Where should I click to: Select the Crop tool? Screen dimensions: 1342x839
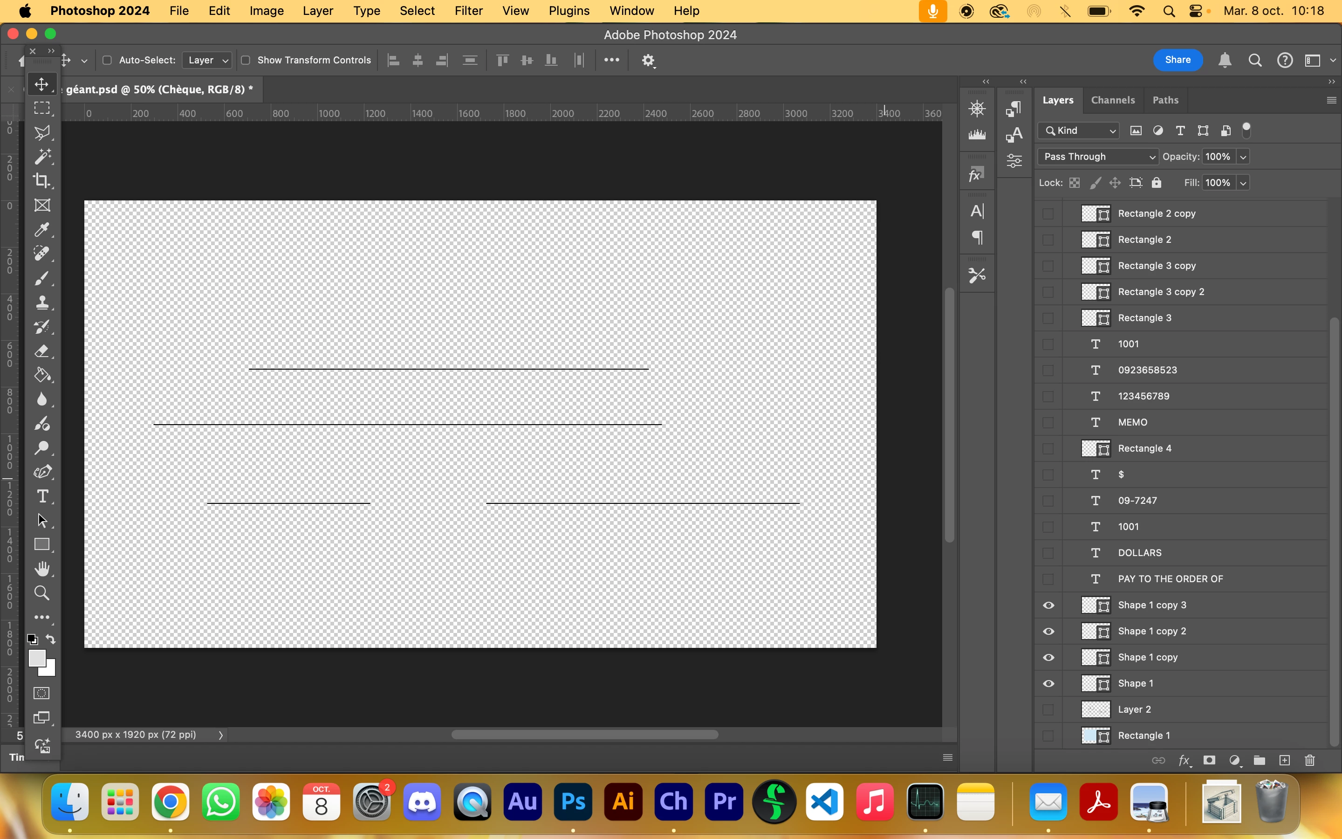pos(41,181)
